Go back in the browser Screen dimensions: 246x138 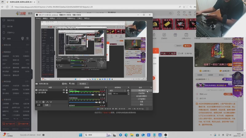pyautogui.click(x=2, y=7)
